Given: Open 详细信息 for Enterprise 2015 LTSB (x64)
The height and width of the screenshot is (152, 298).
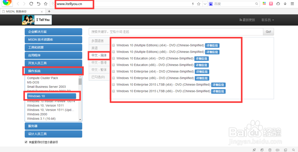Looking at the screenshot, I should pyautogui.click(x=218, y=85).
